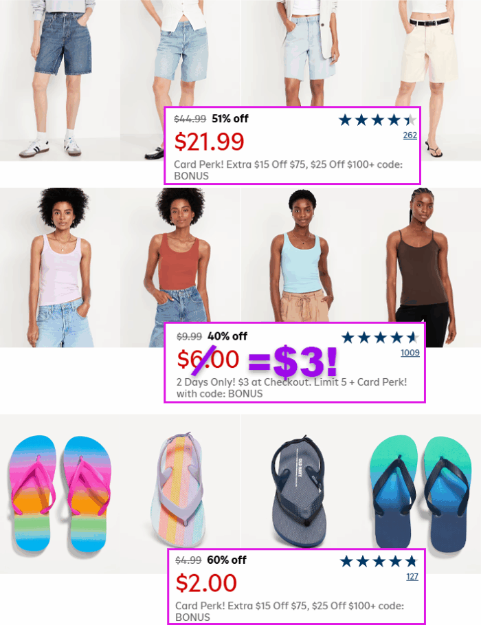Open the pastel striped single flip-flop
Image resolution: width=481 pixels, height=625 pixels.
[x=180, y=482]
